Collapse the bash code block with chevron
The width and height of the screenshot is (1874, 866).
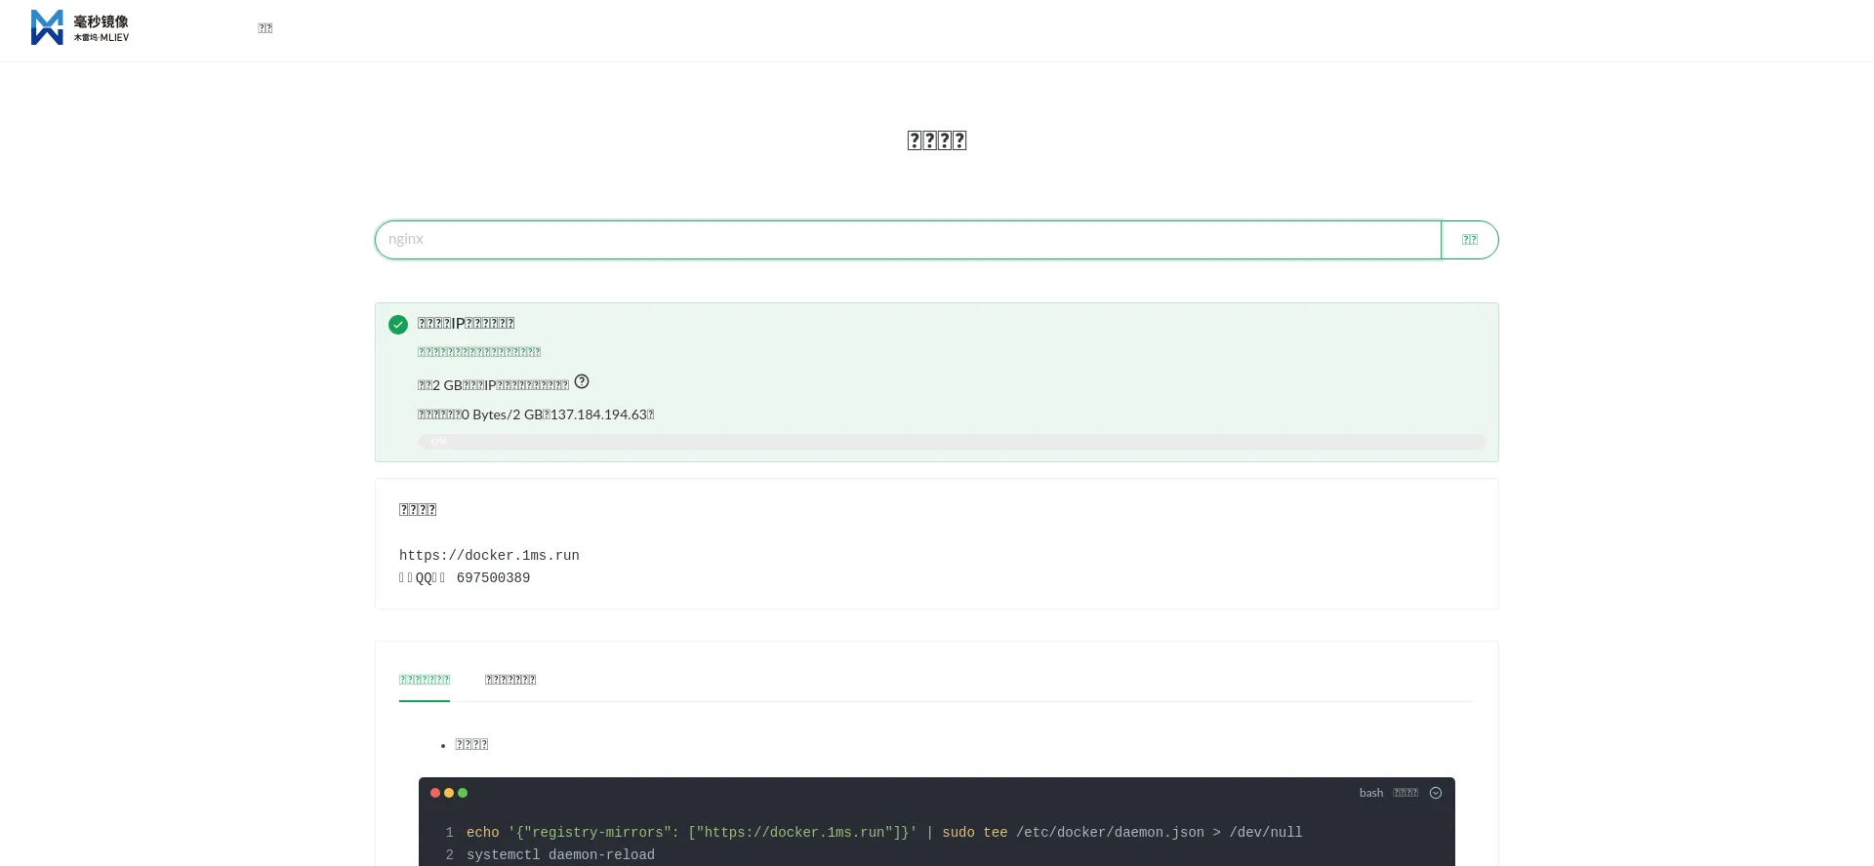[1436, 793]
